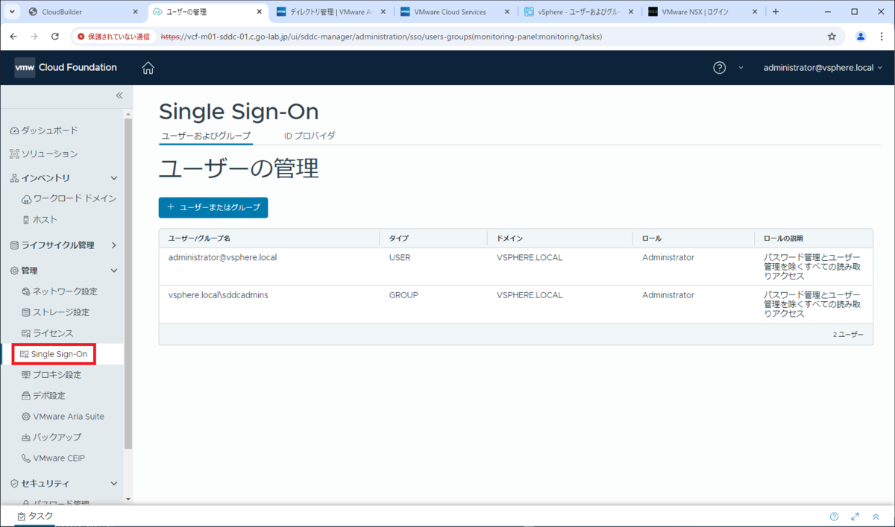Collapse the sidebar with double chevron
The image size is (895, 527).
[x=119, y=95]
